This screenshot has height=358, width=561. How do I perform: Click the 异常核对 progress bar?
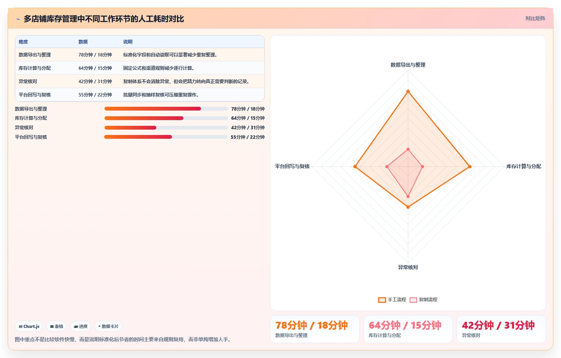[166, 128]
